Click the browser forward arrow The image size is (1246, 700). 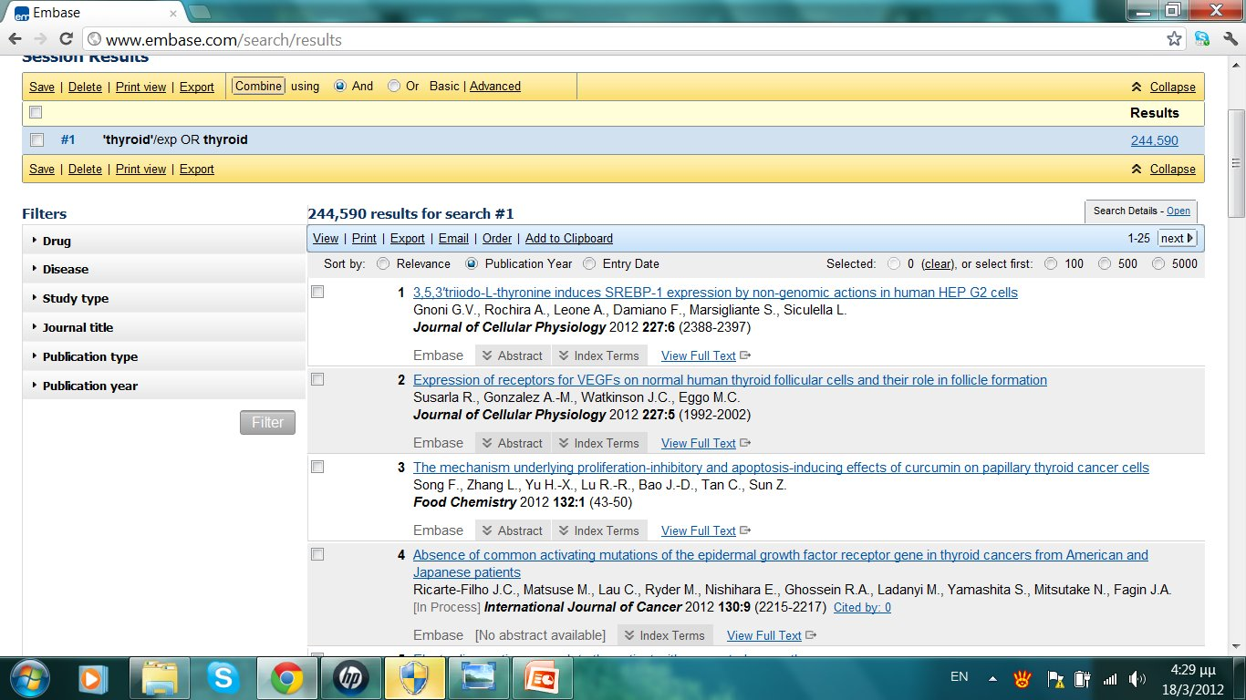coord(40,39)
